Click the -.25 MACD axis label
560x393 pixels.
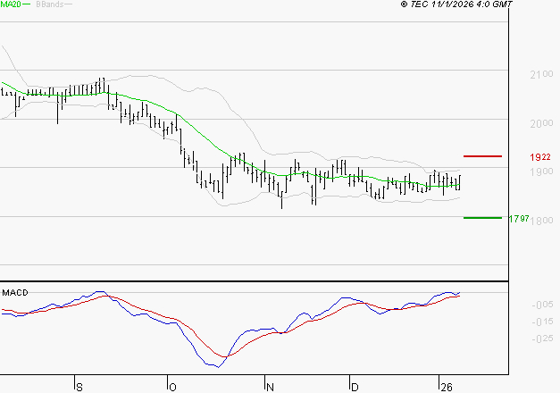click(x=539, y=339)
